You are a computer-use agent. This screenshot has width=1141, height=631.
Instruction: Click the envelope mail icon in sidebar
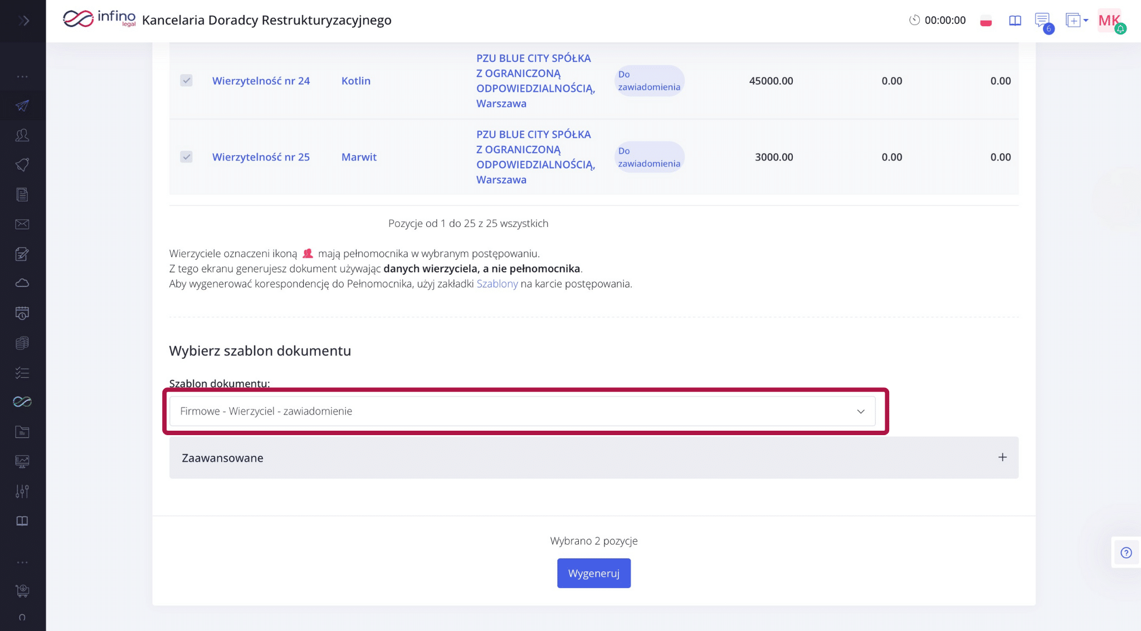(22, 224)
